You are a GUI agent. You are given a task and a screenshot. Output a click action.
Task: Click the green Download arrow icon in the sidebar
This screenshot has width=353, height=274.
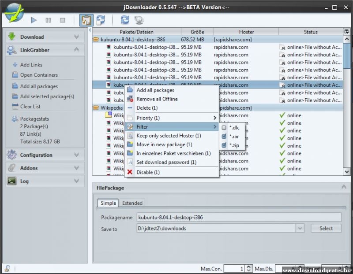point(11,37)
